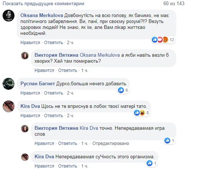200x175 pixels.
Task: Click the like count on the Непередаваемая игра слов reply
Action: [173, 141]
